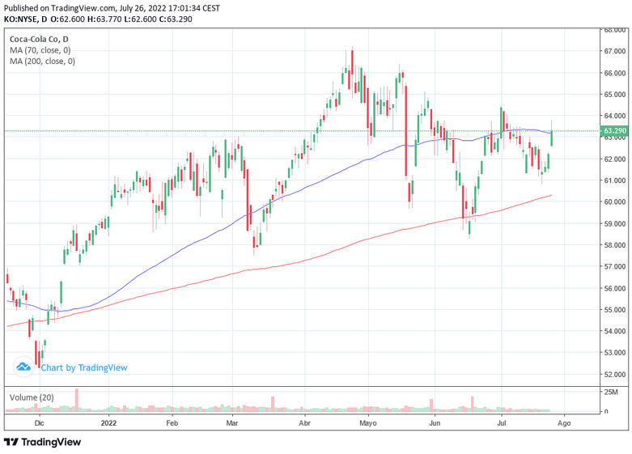This screenshot has width=632, height=454.
Task: Click the 62.000 price axis label
Action: tap(615, 159)
